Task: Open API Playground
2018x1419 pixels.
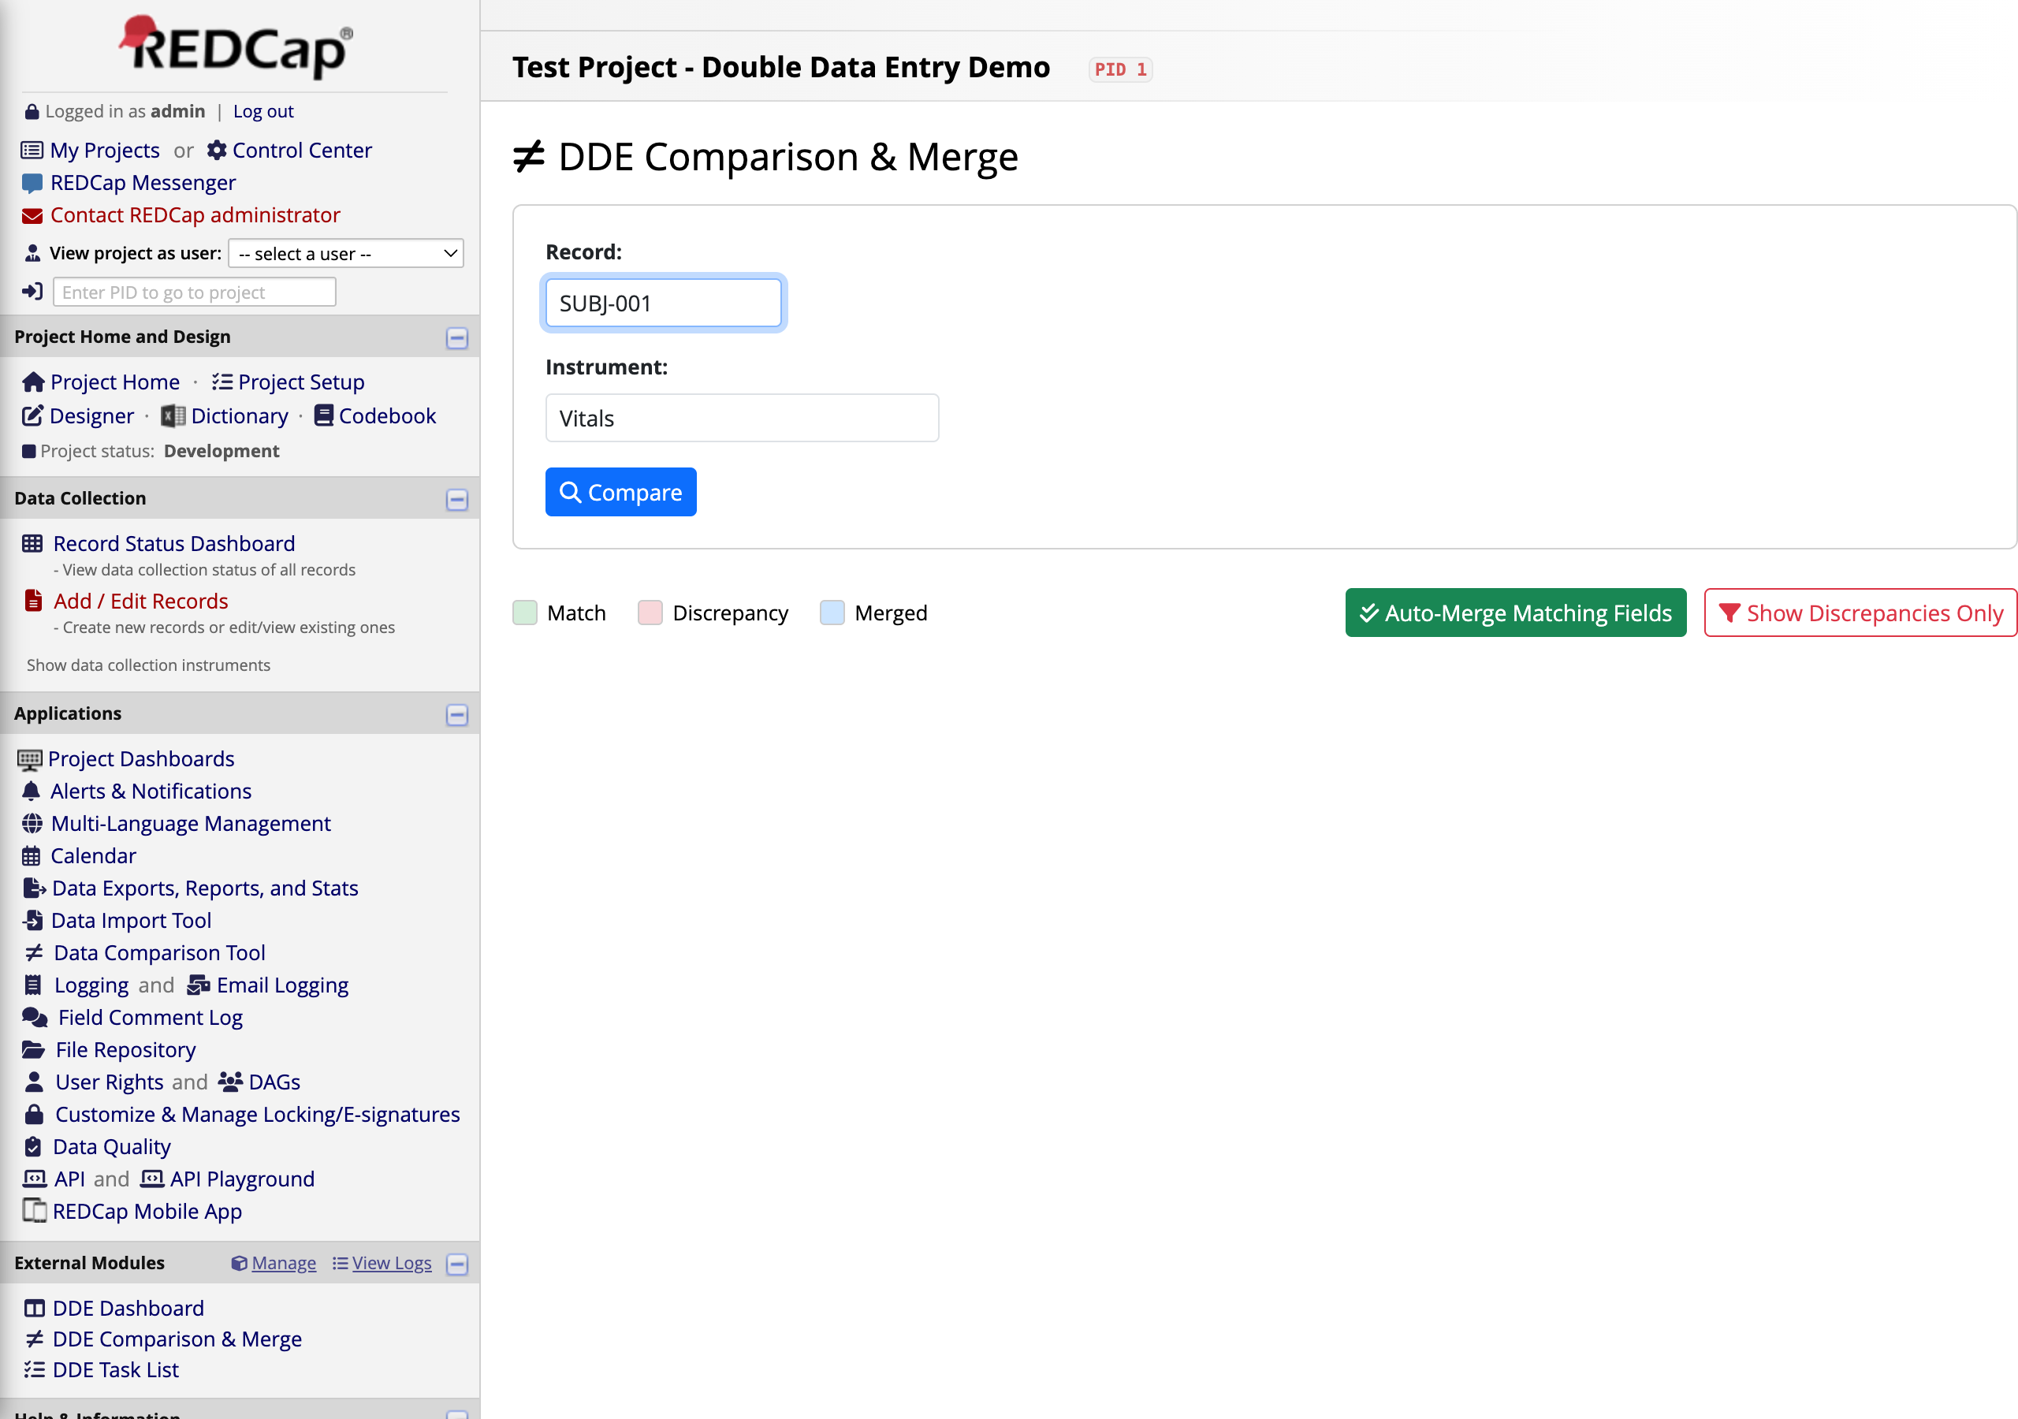Action: [243, 1179]
